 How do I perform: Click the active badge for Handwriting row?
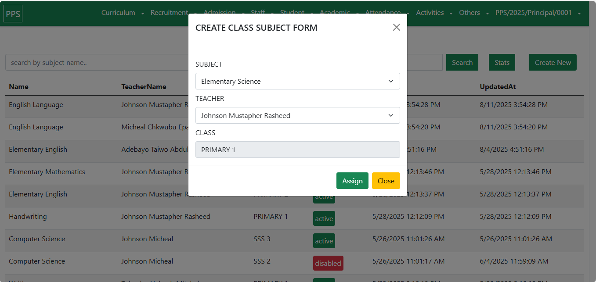324,218
